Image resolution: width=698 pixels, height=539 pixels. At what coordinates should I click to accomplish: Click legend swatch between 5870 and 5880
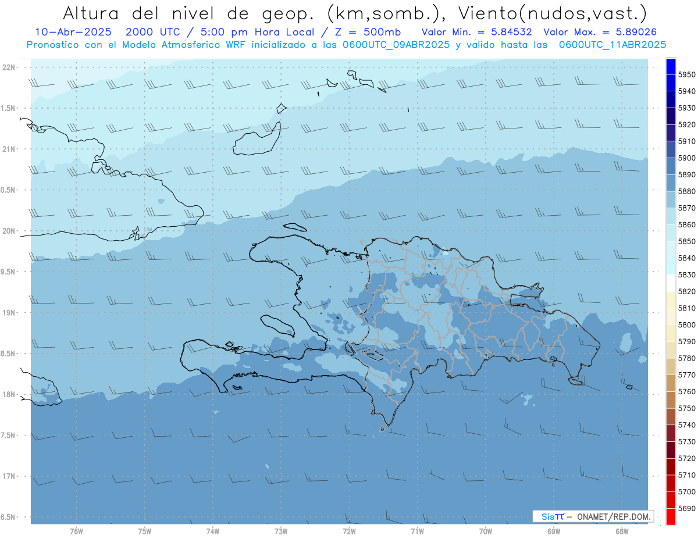pyautogui.click(x=671, y=199)
